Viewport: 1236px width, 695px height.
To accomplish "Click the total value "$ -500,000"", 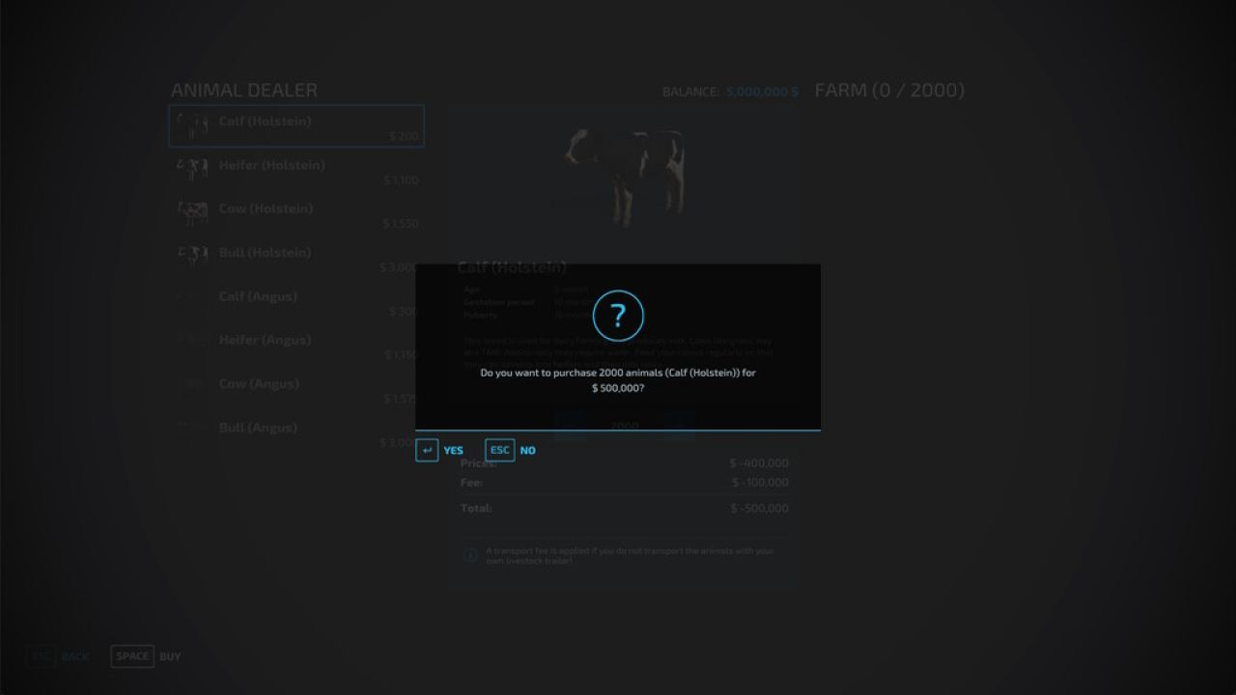I will tap(759, 508).
